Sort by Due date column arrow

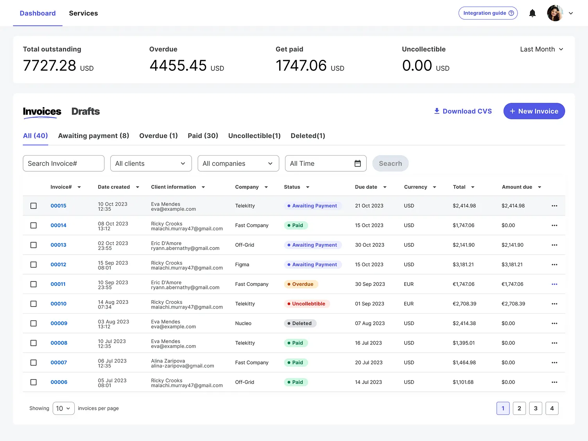pyautogui.click(x=385, y=187)
